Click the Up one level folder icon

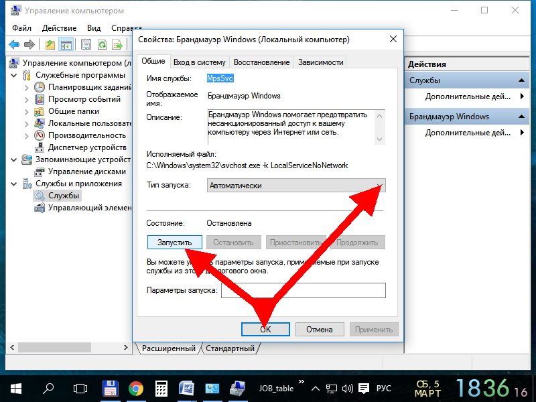[x=50, y=45]
